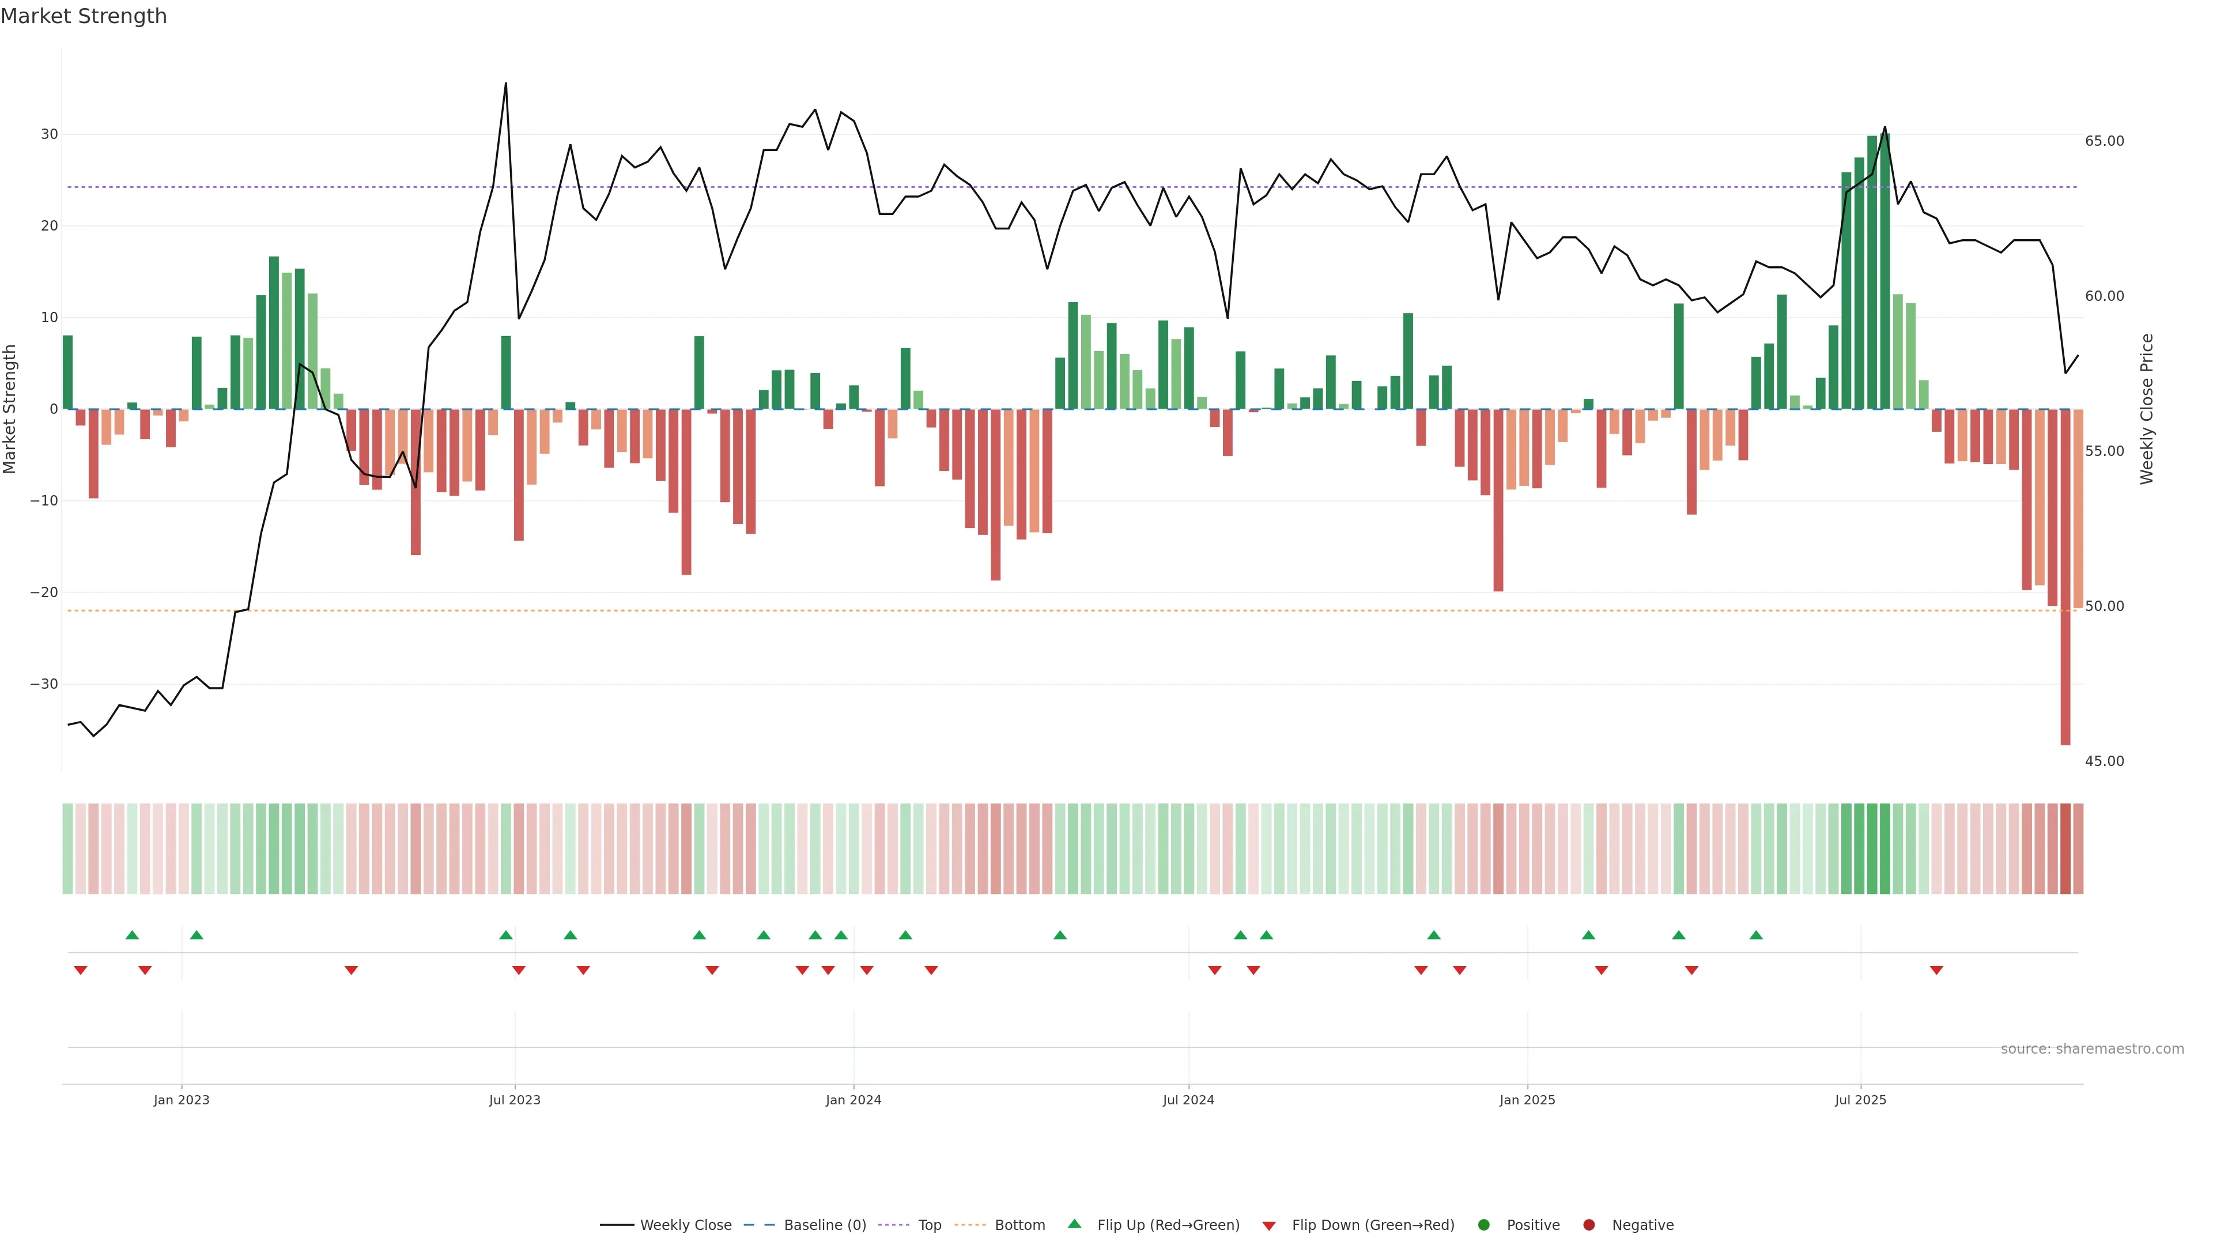
Task: Click the Negative red circle legend icon
Action: [1588, 1225]
